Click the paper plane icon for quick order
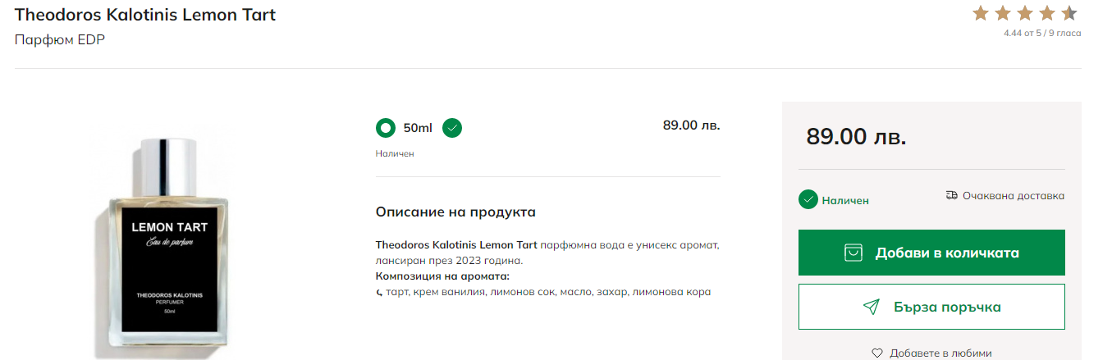The width and height of the screenshot is (1112, 360). coord(872,307)
